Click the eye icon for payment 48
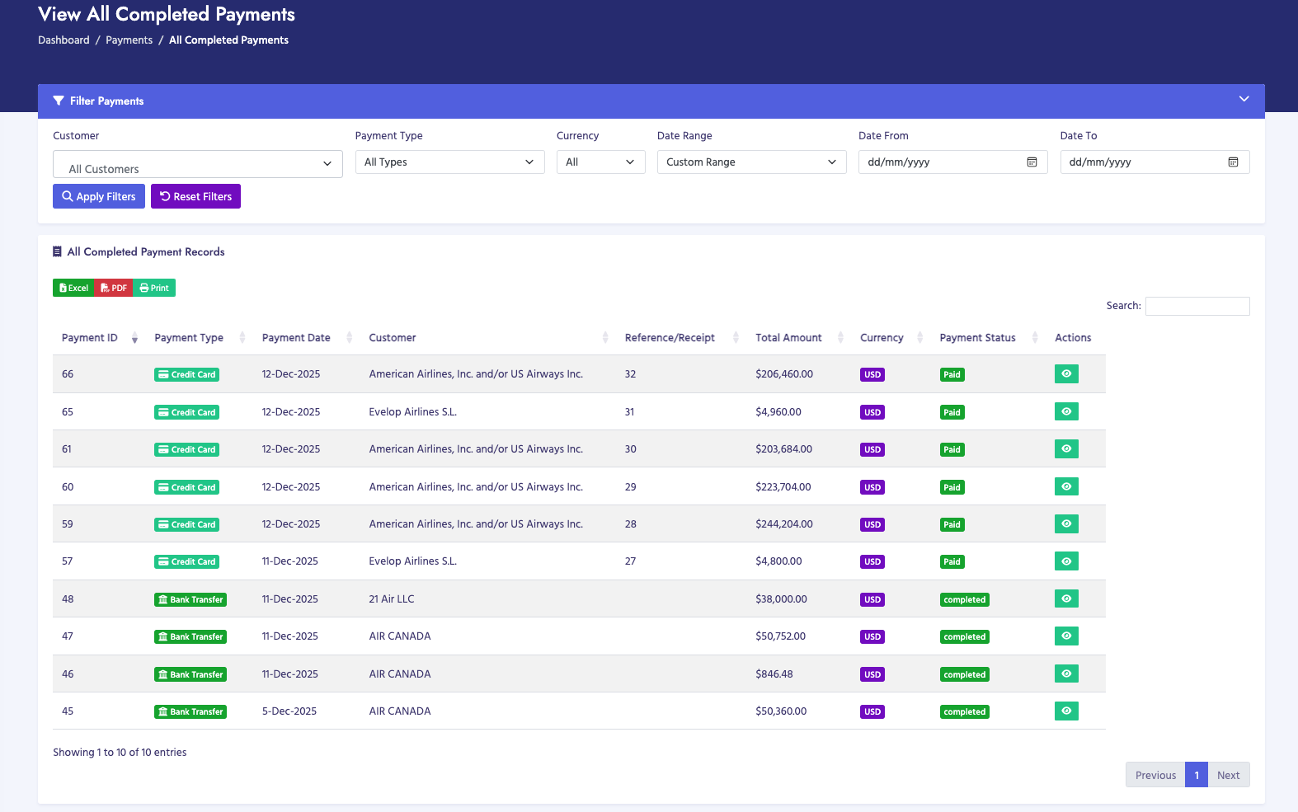This screenshot has height=812, width=1298. (x=1065, y=599)
